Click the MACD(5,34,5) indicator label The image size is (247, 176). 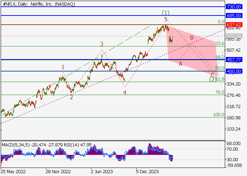click(x=16, y=145)
